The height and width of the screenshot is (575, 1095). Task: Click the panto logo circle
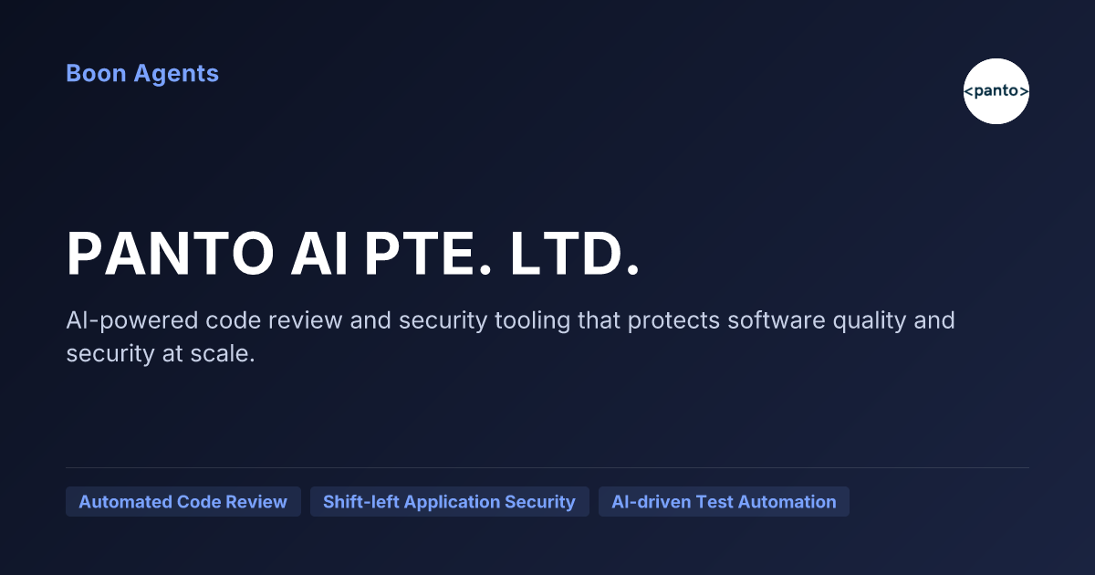996,91
